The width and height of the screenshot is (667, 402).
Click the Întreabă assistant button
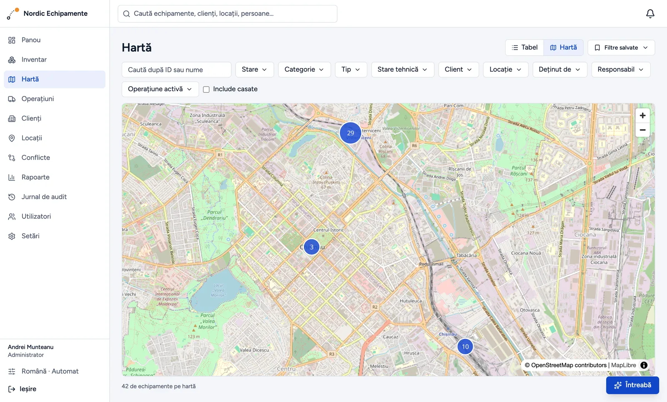[632, 385]
